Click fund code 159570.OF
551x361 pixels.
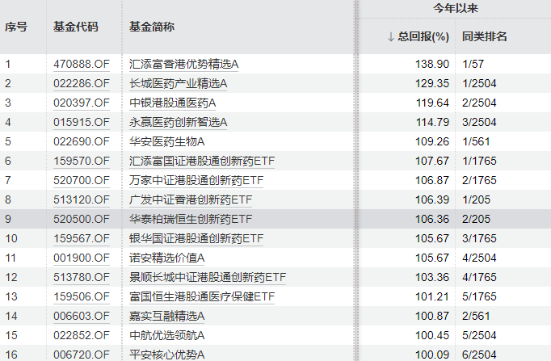click(81, 161)
